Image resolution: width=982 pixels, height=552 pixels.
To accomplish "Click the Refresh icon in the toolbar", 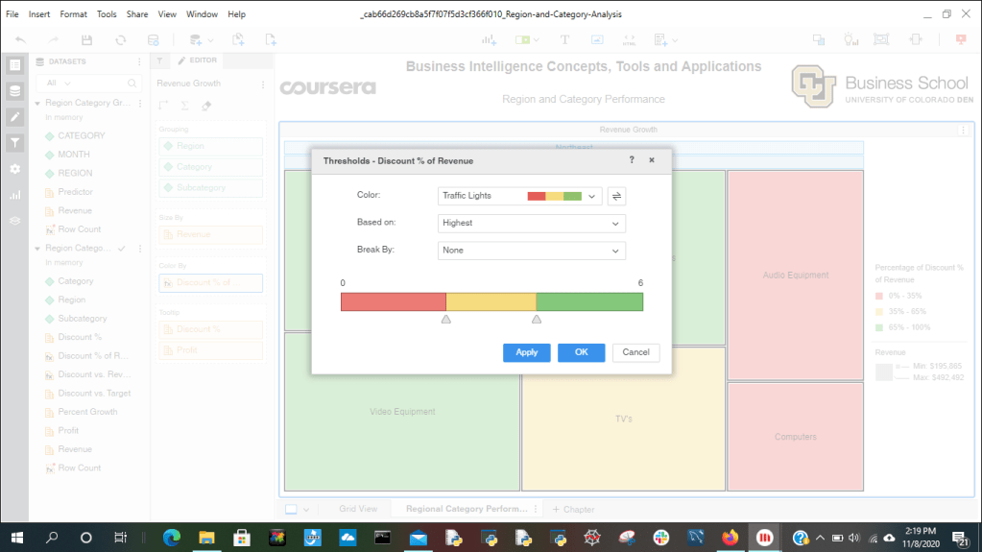I will pyautogui.click(x=120, y=40).
